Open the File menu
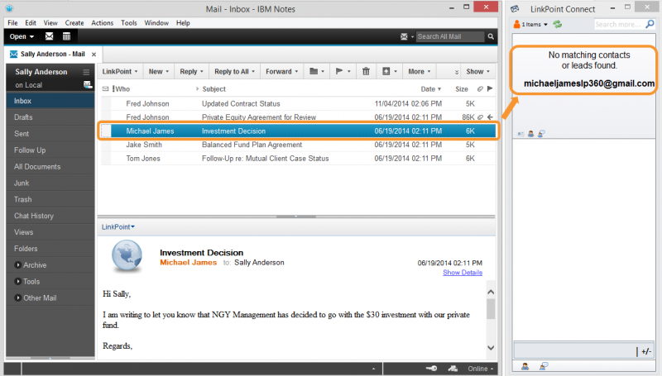 click(12, 23)
